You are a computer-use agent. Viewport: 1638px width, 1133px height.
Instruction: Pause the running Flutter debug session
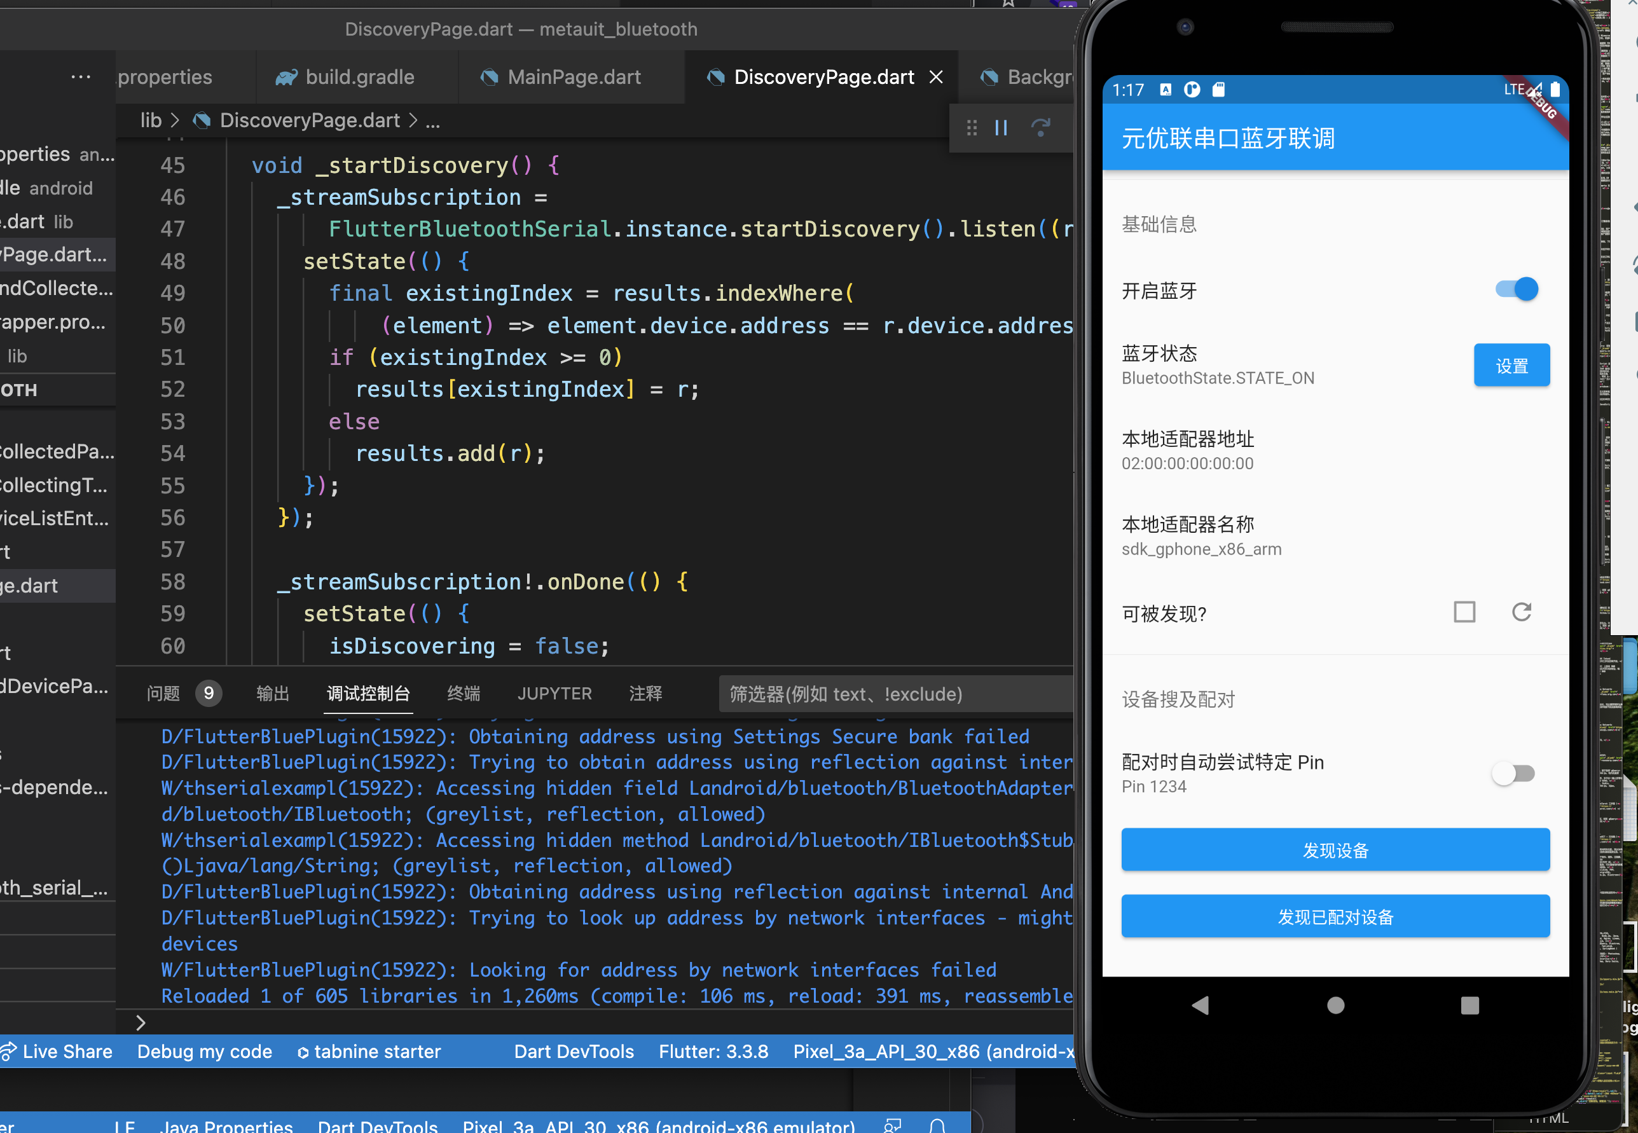coord(1001,128)
